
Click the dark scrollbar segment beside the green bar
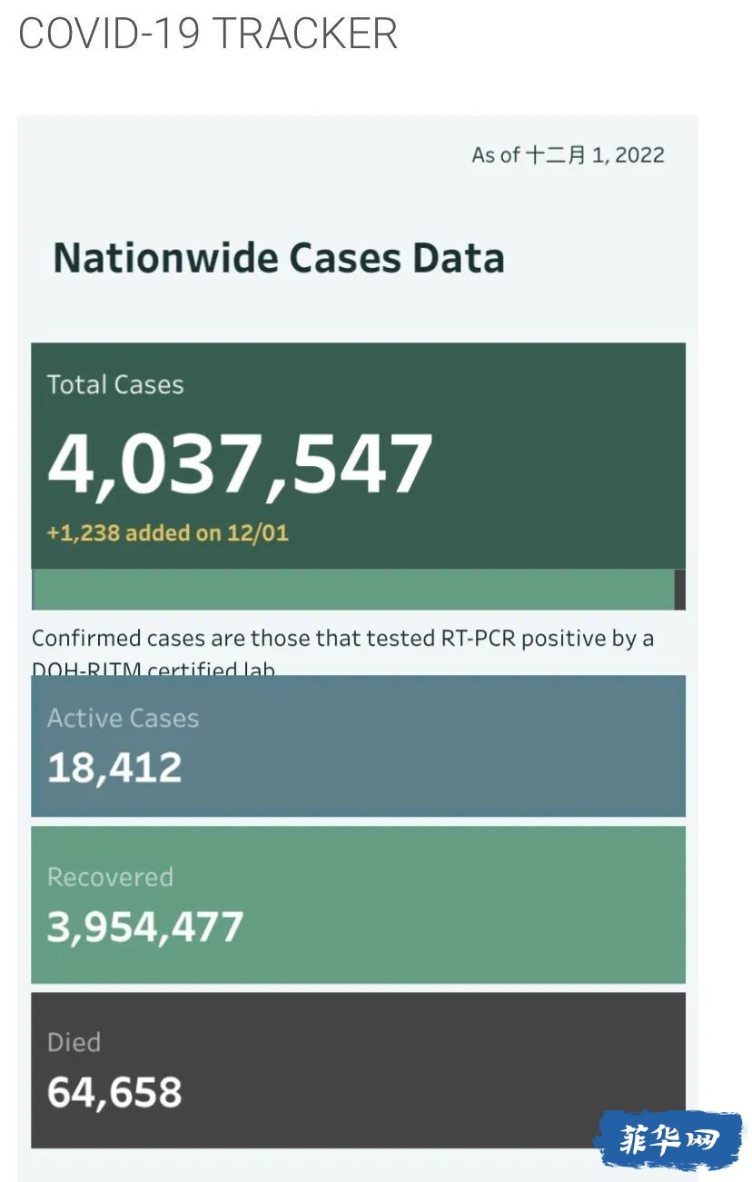[x=680, y=590]
